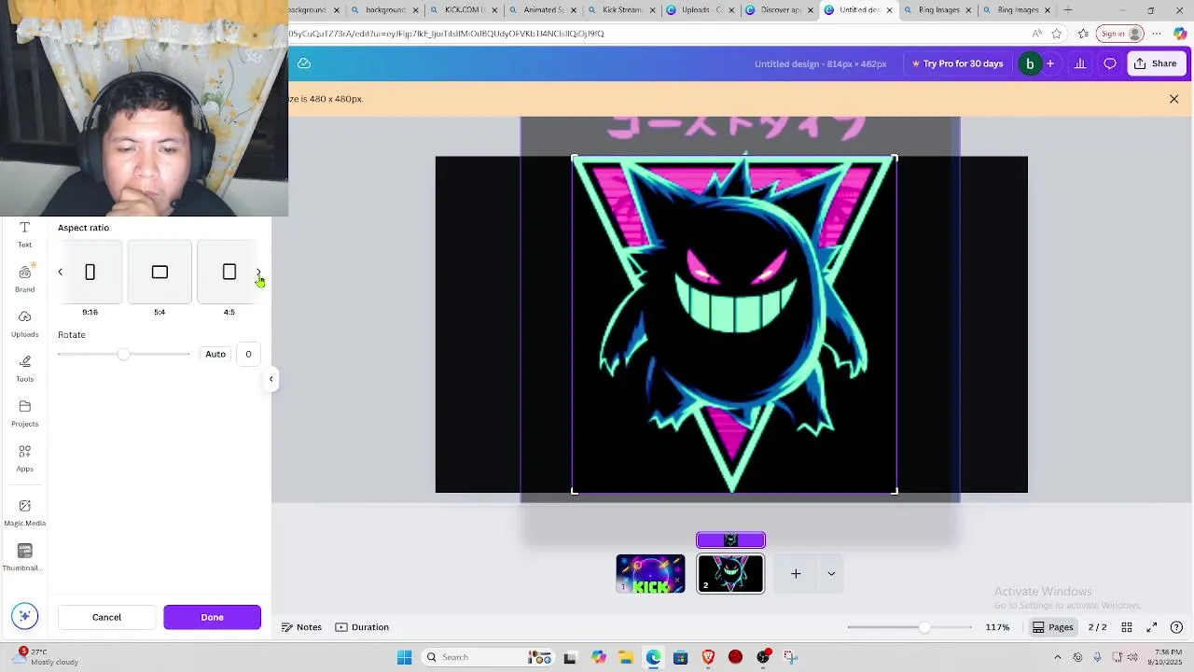The image size is (1194, 672).
Task: Show hidden system tray icons
Action: [x=1057, y=657]
